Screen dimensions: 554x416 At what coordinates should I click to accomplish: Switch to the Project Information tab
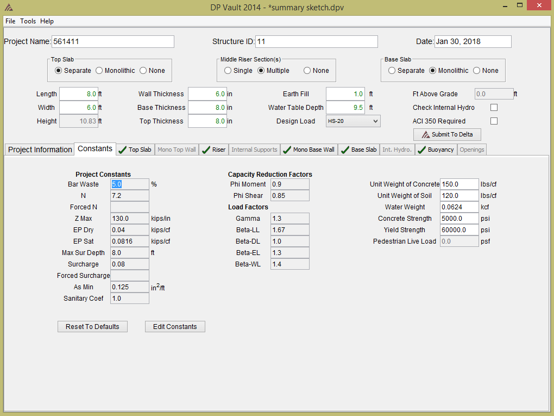point(40,150)
